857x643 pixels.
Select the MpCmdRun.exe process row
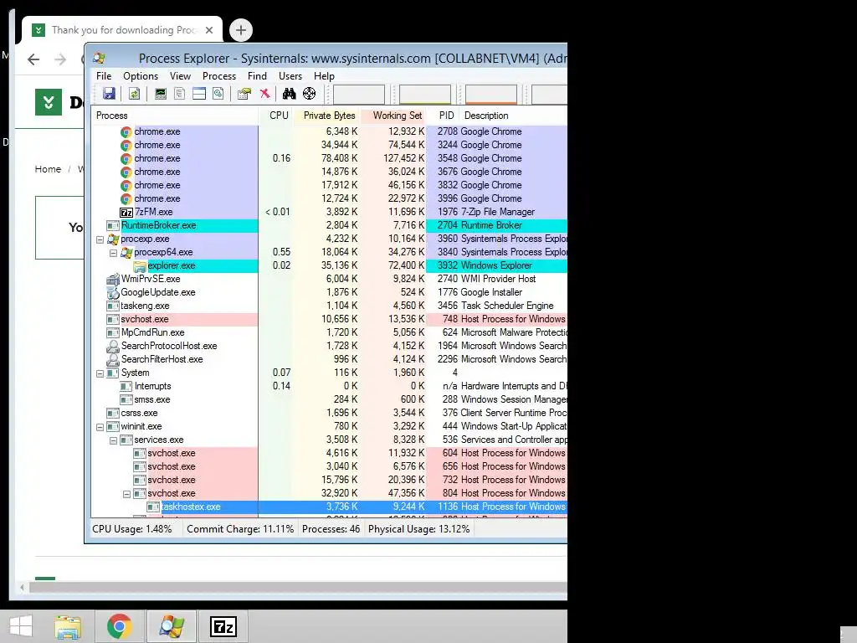point(330,332)
